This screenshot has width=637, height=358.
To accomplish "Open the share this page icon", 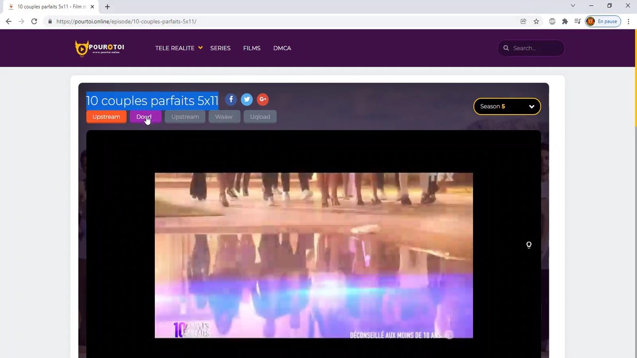I will click(523, 21).
